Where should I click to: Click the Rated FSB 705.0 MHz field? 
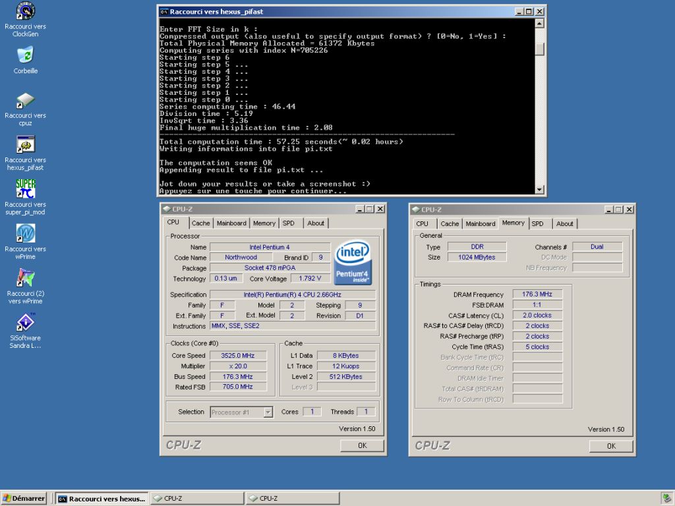(x=237, y=387)
